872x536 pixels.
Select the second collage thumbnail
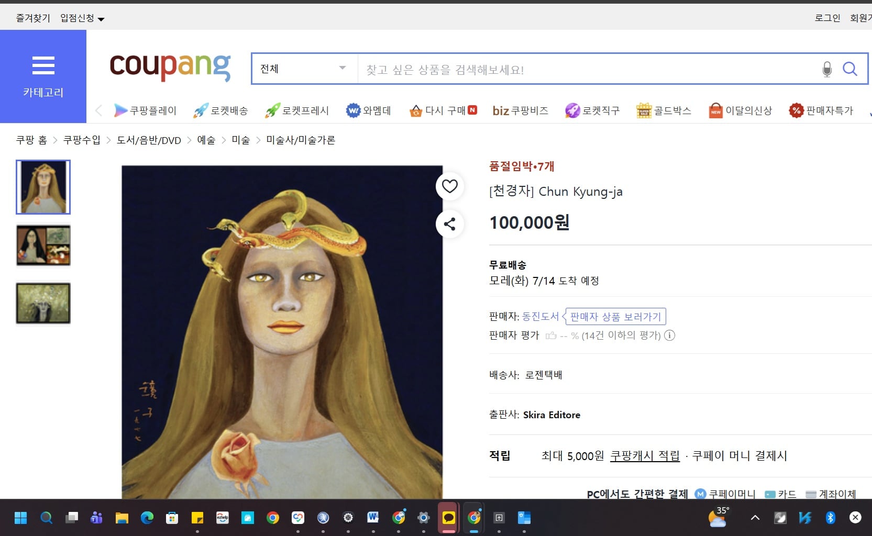(43, 245)
